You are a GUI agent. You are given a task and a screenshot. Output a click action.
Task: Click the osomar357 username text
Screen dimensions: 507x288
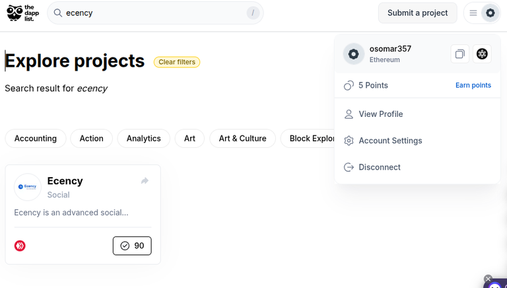tap(390, 49)
